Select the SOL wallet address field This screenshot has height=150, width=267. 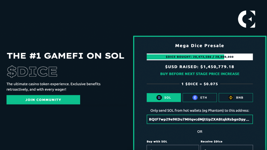pos(200,119)
